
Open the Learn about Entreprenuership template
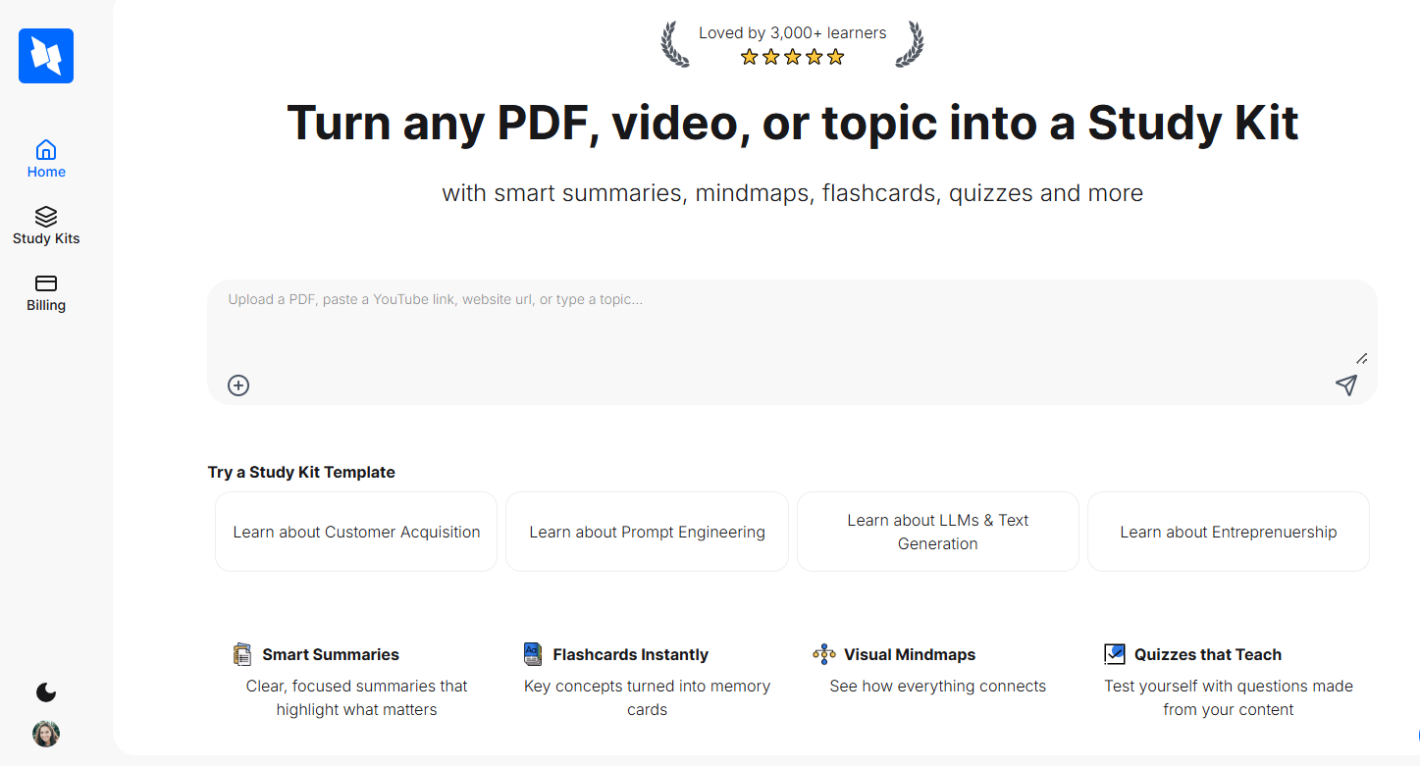point(1228,532)
